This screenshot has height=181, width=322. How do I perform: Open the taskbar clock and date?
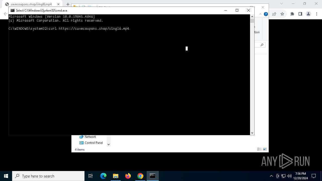click(301, 176)
